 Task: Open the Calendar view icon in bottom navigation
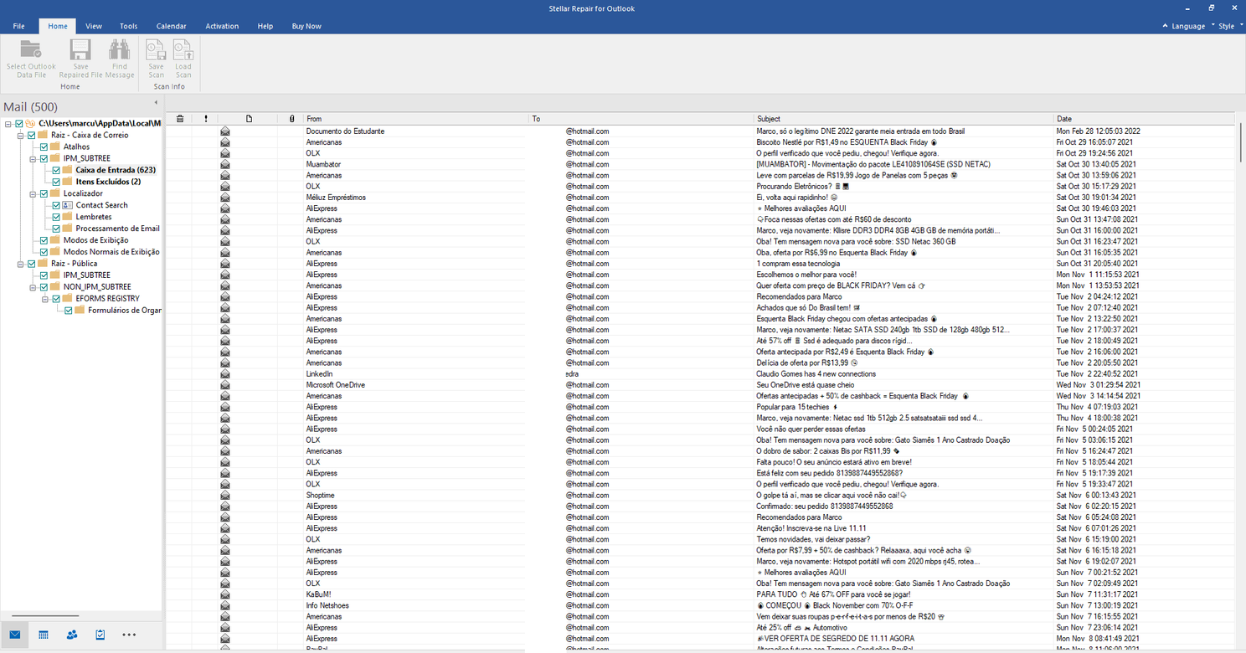pos(44,635)
